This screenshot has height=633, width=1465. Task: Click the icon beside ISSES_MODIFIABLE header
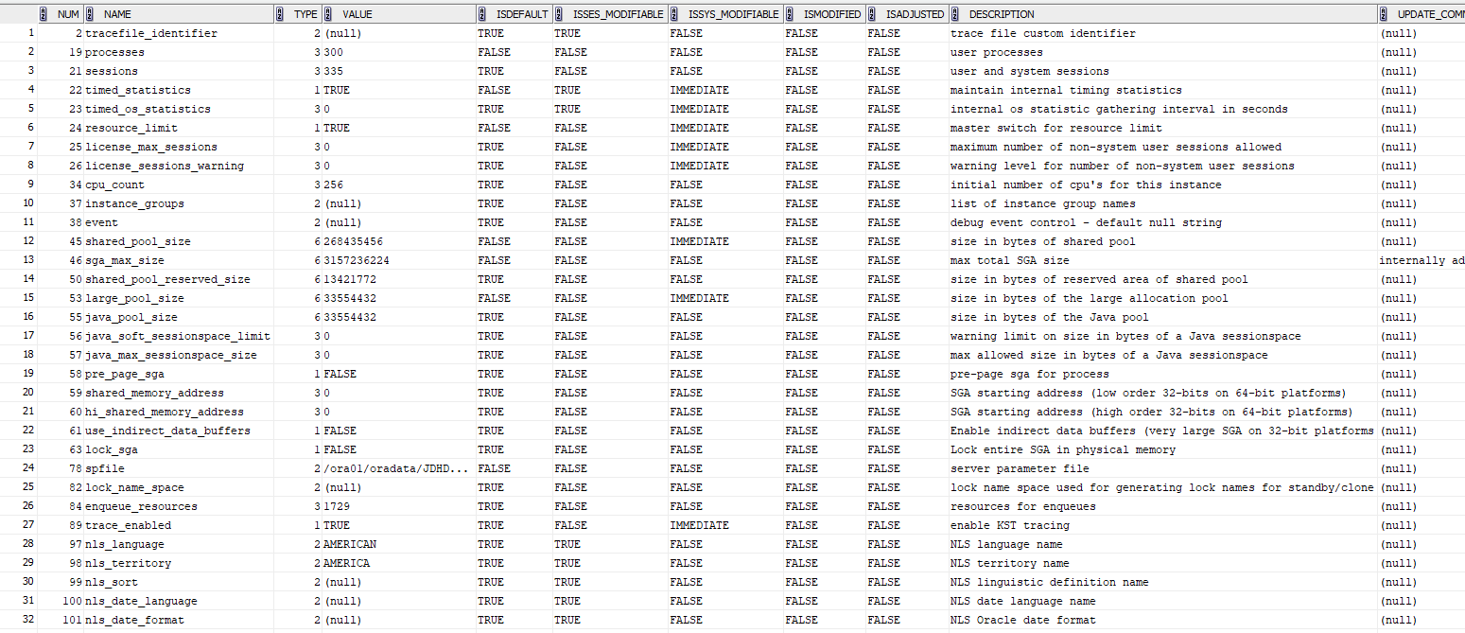(x=559, y=14)
